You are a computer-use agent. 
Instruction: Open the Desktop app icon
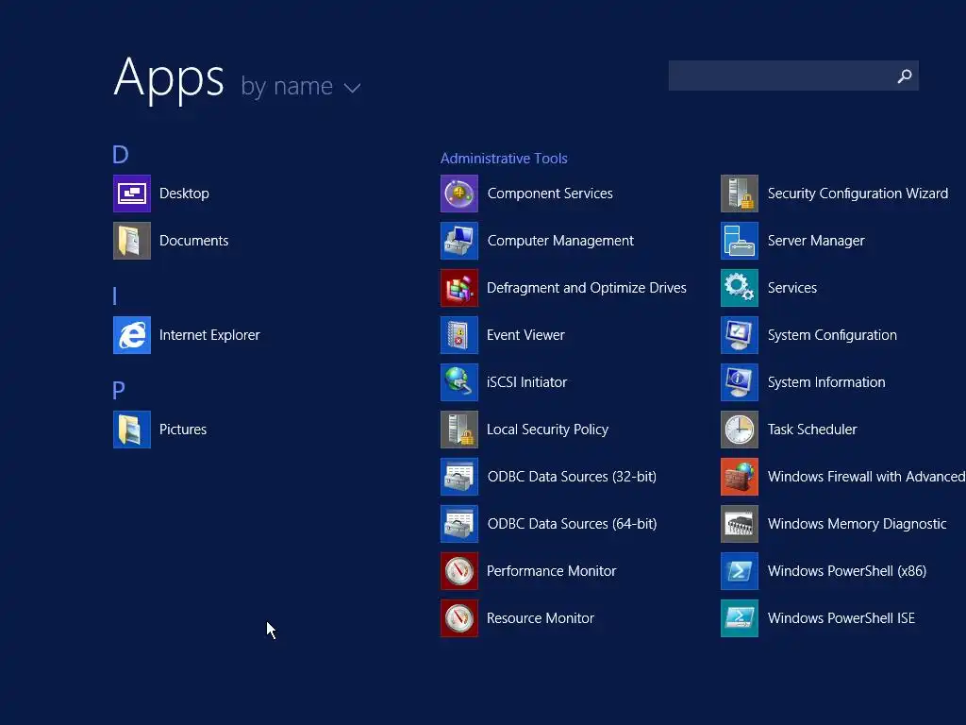click(132, 194)
